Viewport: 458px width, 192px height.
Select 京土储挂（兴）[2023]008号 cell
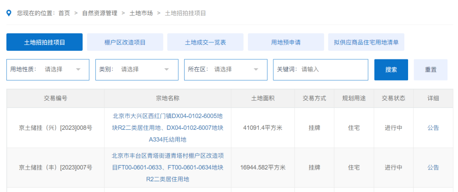[55, 128]
